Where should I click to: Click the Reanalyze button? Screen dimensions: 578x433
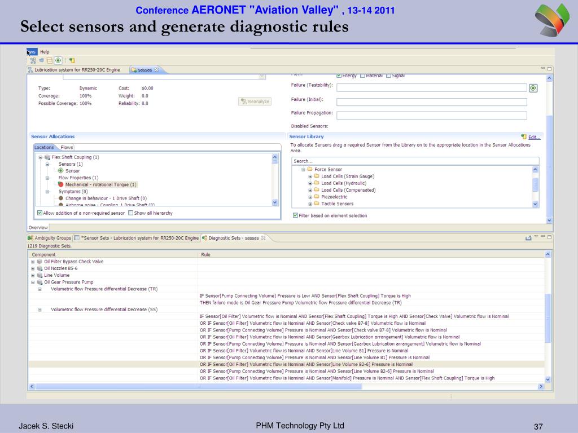[x=255, y=101]
